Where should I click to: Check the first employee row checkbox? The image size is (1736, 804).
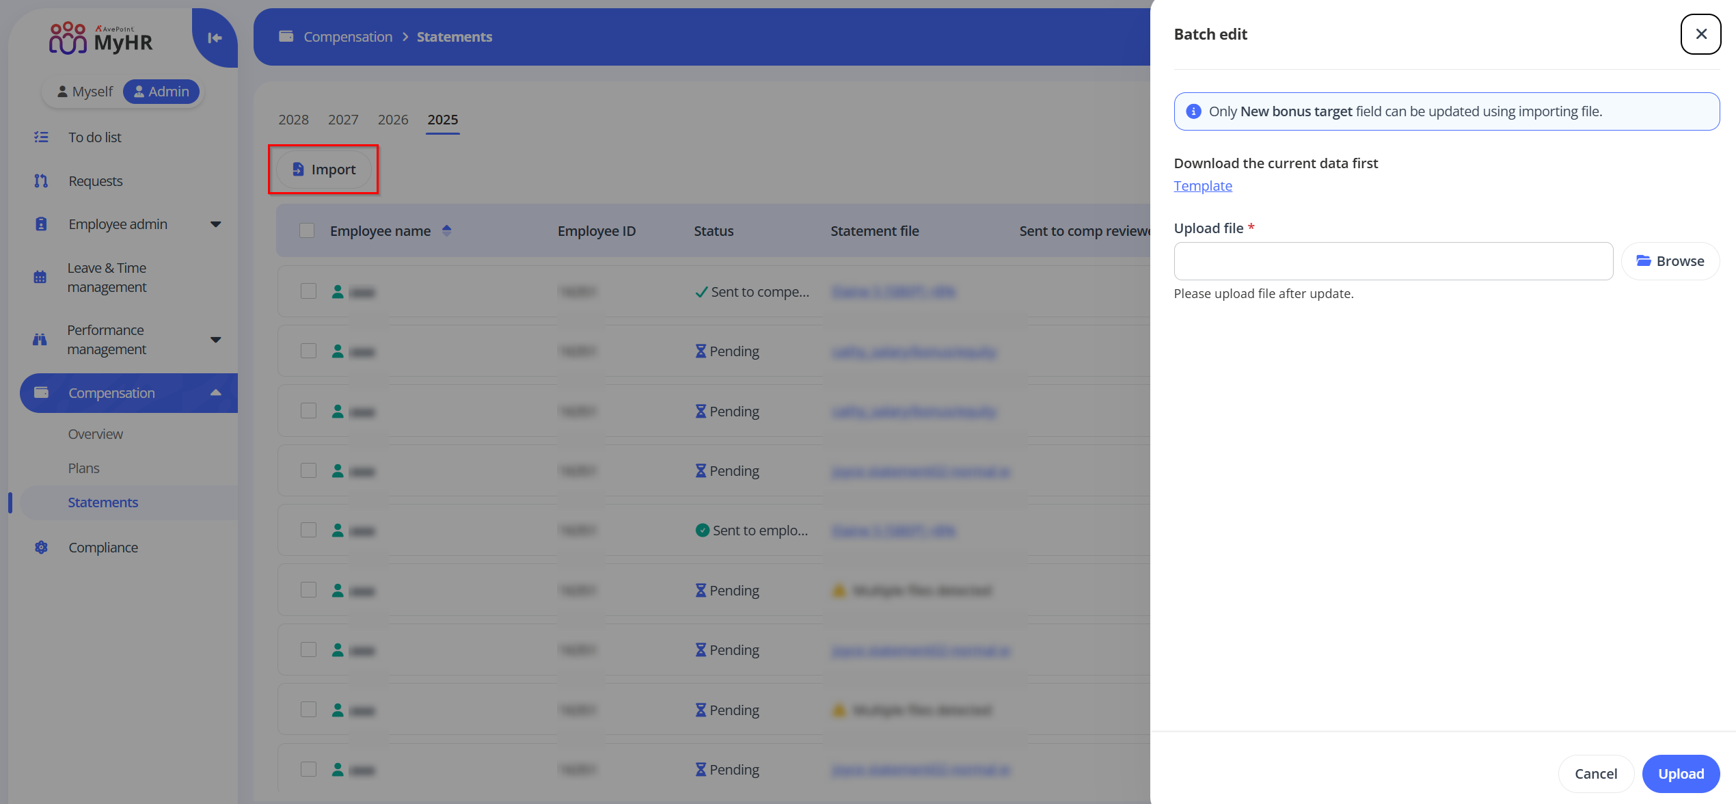coord(308,291)
